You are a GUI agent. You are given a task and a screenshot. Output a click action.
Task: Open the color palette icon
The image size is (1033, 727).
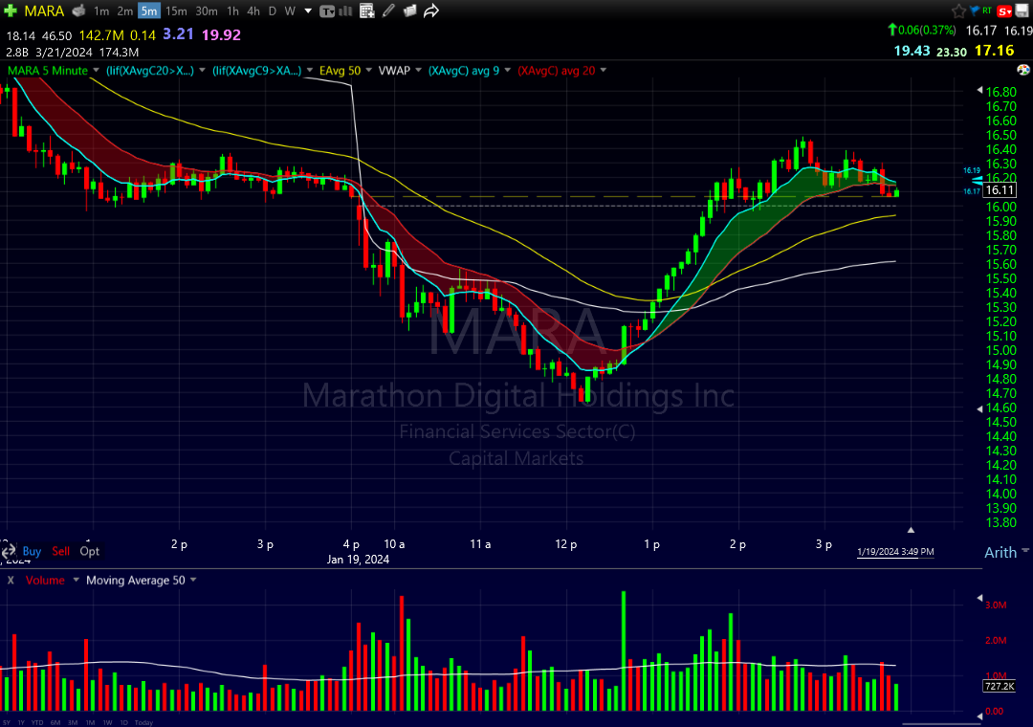1022,70
